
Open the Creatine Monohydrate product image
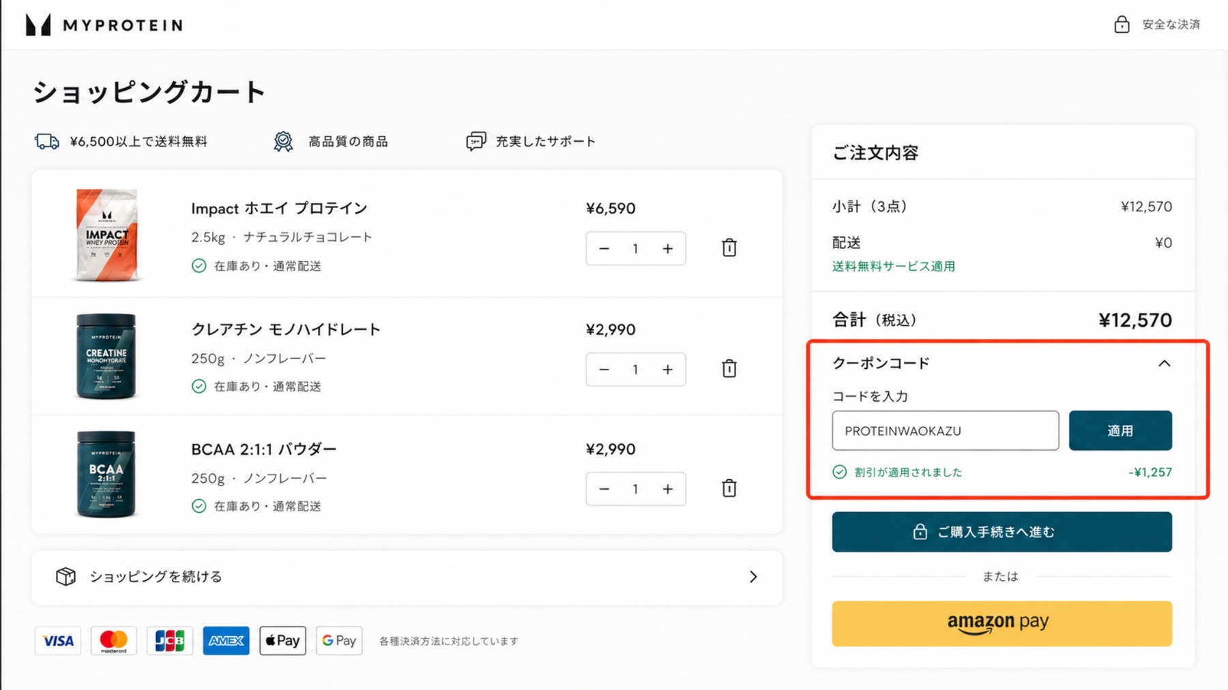click(x=106, y=356)
